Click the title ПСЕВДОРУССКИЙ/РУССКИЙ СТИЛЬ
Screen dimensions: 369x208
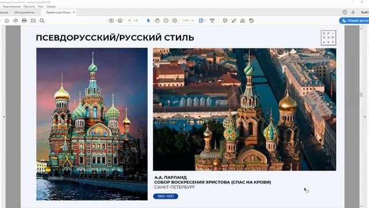pos(115,38)
